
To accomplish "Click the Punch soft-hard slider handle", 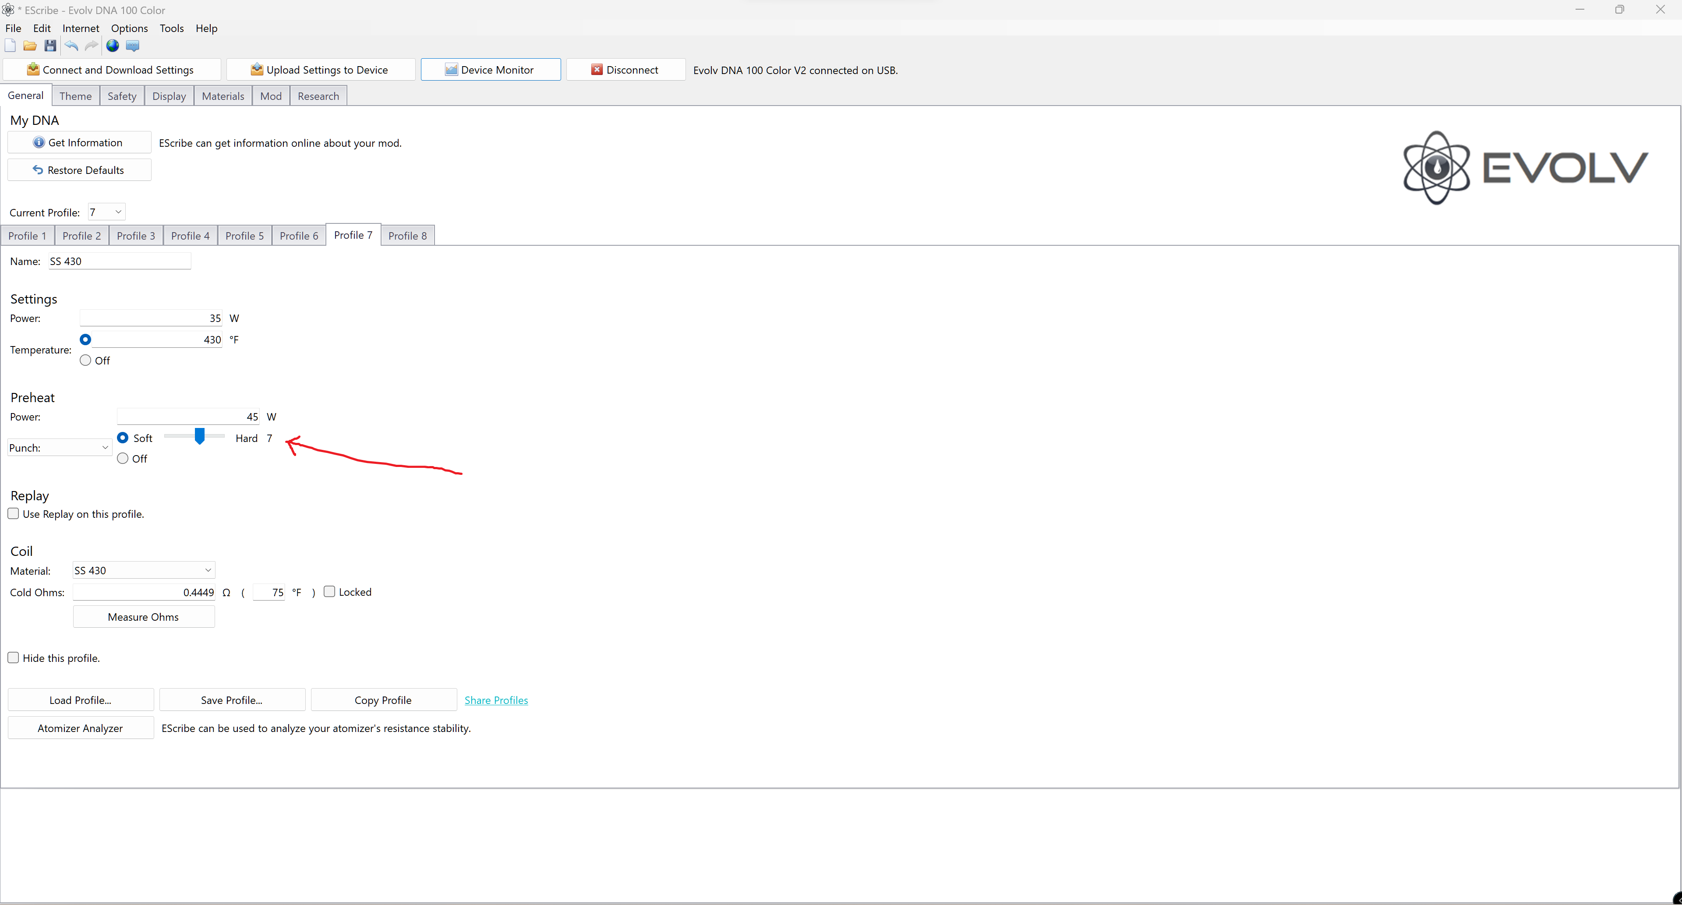I will [x=200, y=436].
